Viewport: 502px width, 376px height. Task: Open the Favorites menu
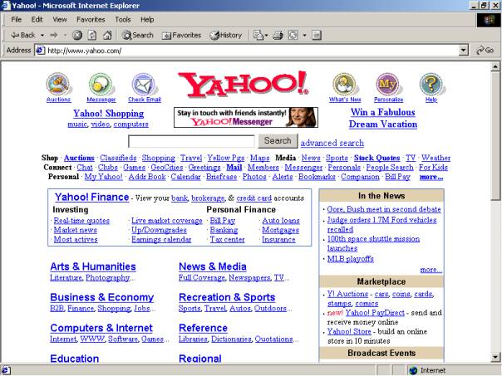click(x=89, y=19)
